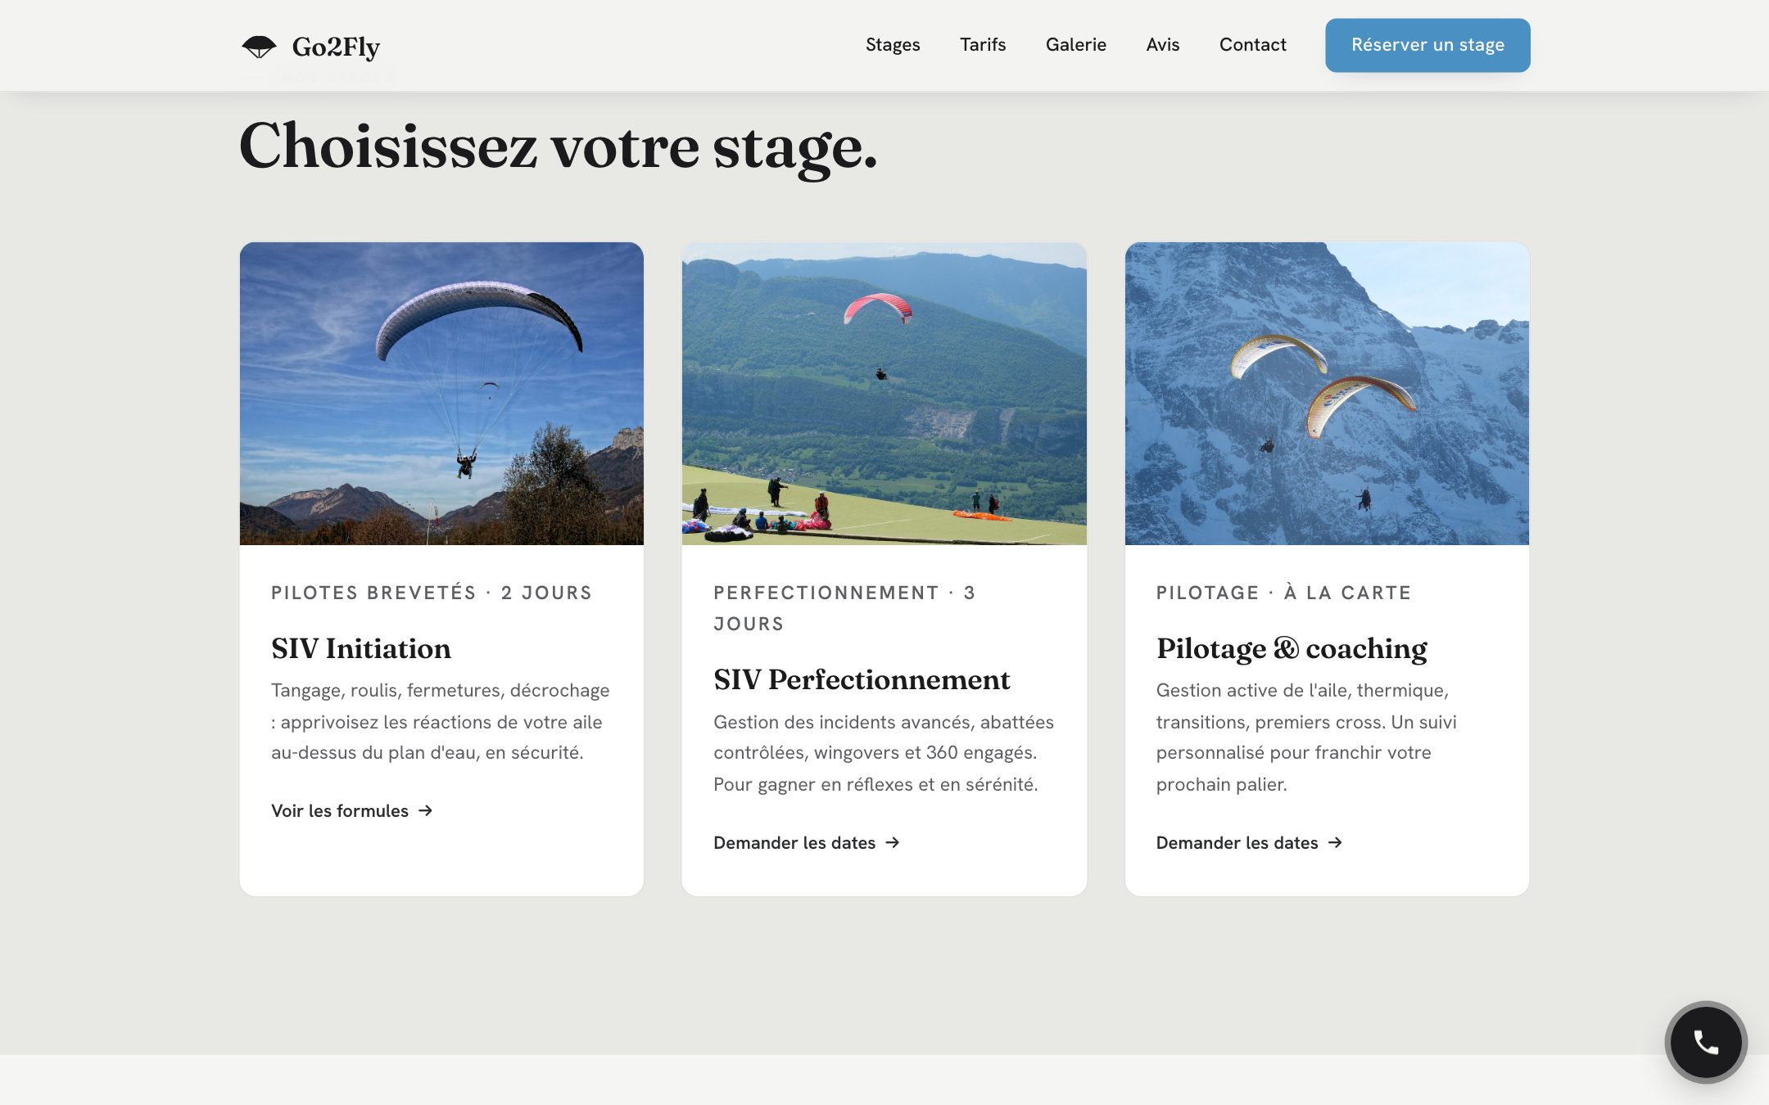1769x1105 pixels.
Task: Click the Réserver un stage button
Action: click(1427, 45)
